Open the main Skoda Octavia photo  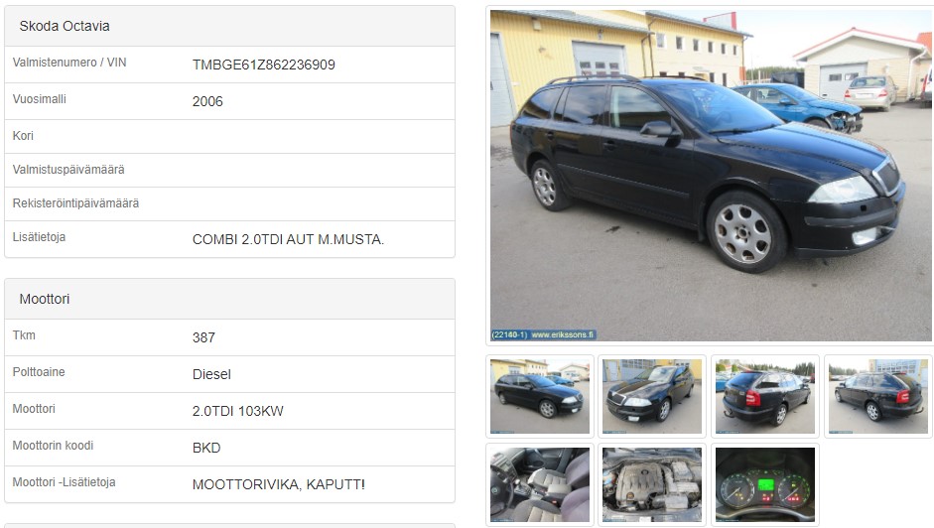click(x=710, y=176)
